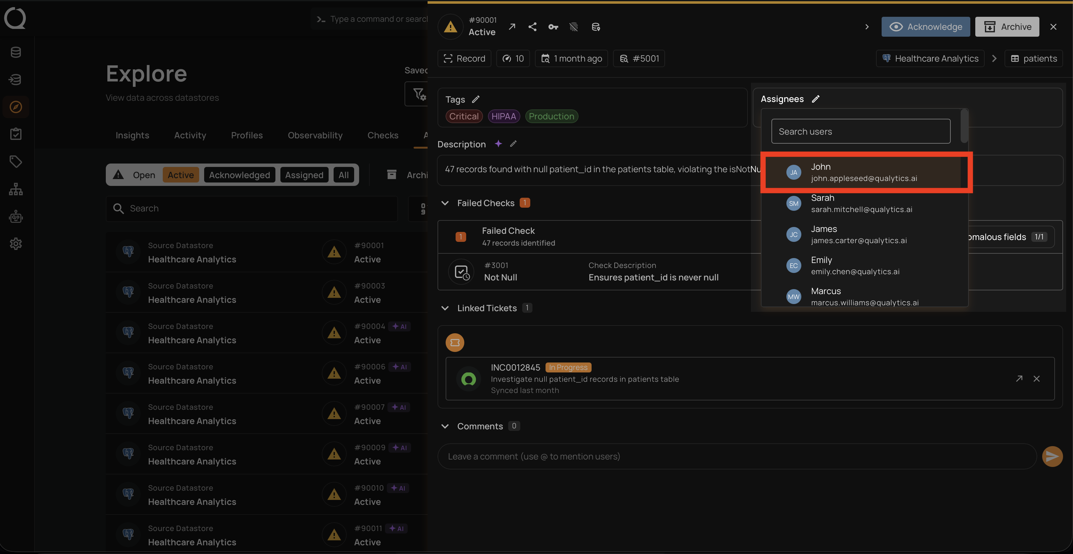
Task: Click the HIPAA tag
Action: 504,117
